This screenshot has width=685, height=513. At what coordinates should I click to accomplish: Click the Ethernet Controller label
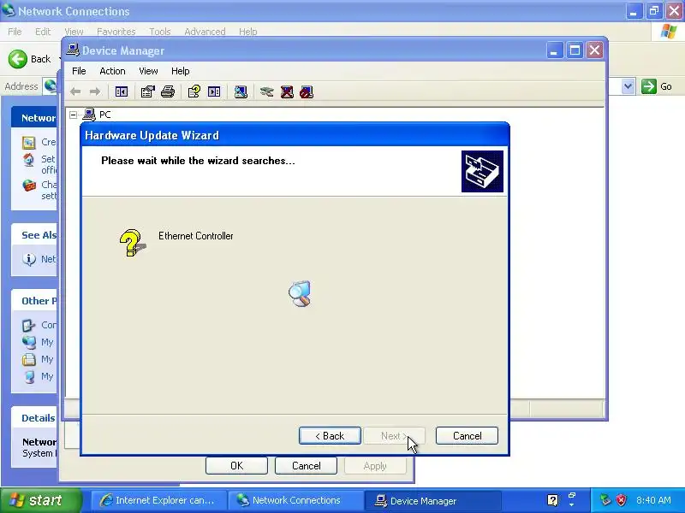pos(196,236)
